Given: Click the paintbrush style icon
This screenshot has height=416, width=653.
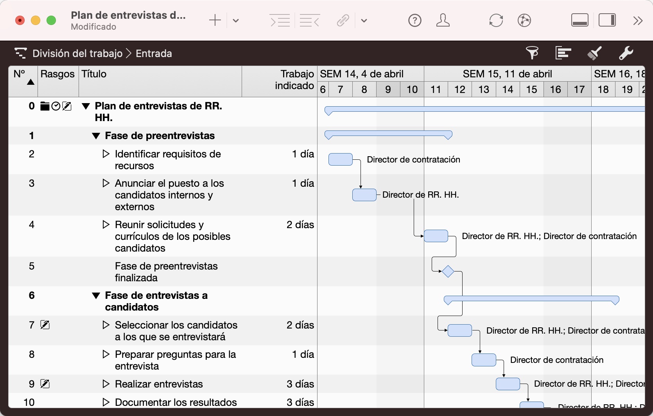Looking at the screenshot, I should click(594, 53).
